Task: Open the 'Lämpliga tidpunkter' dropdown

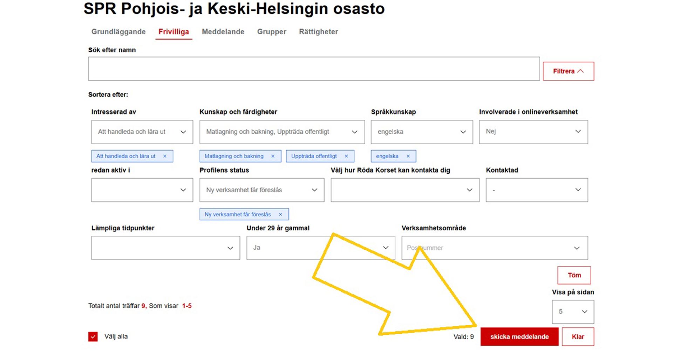Action: (x=165, y=248)
